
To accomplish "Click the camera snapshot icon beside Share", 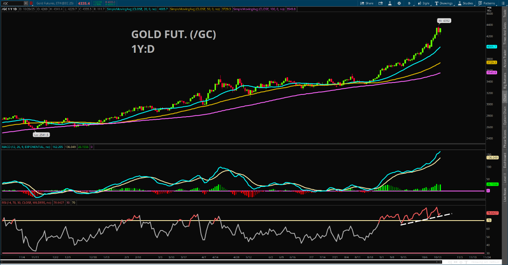I will coord(381,3).
